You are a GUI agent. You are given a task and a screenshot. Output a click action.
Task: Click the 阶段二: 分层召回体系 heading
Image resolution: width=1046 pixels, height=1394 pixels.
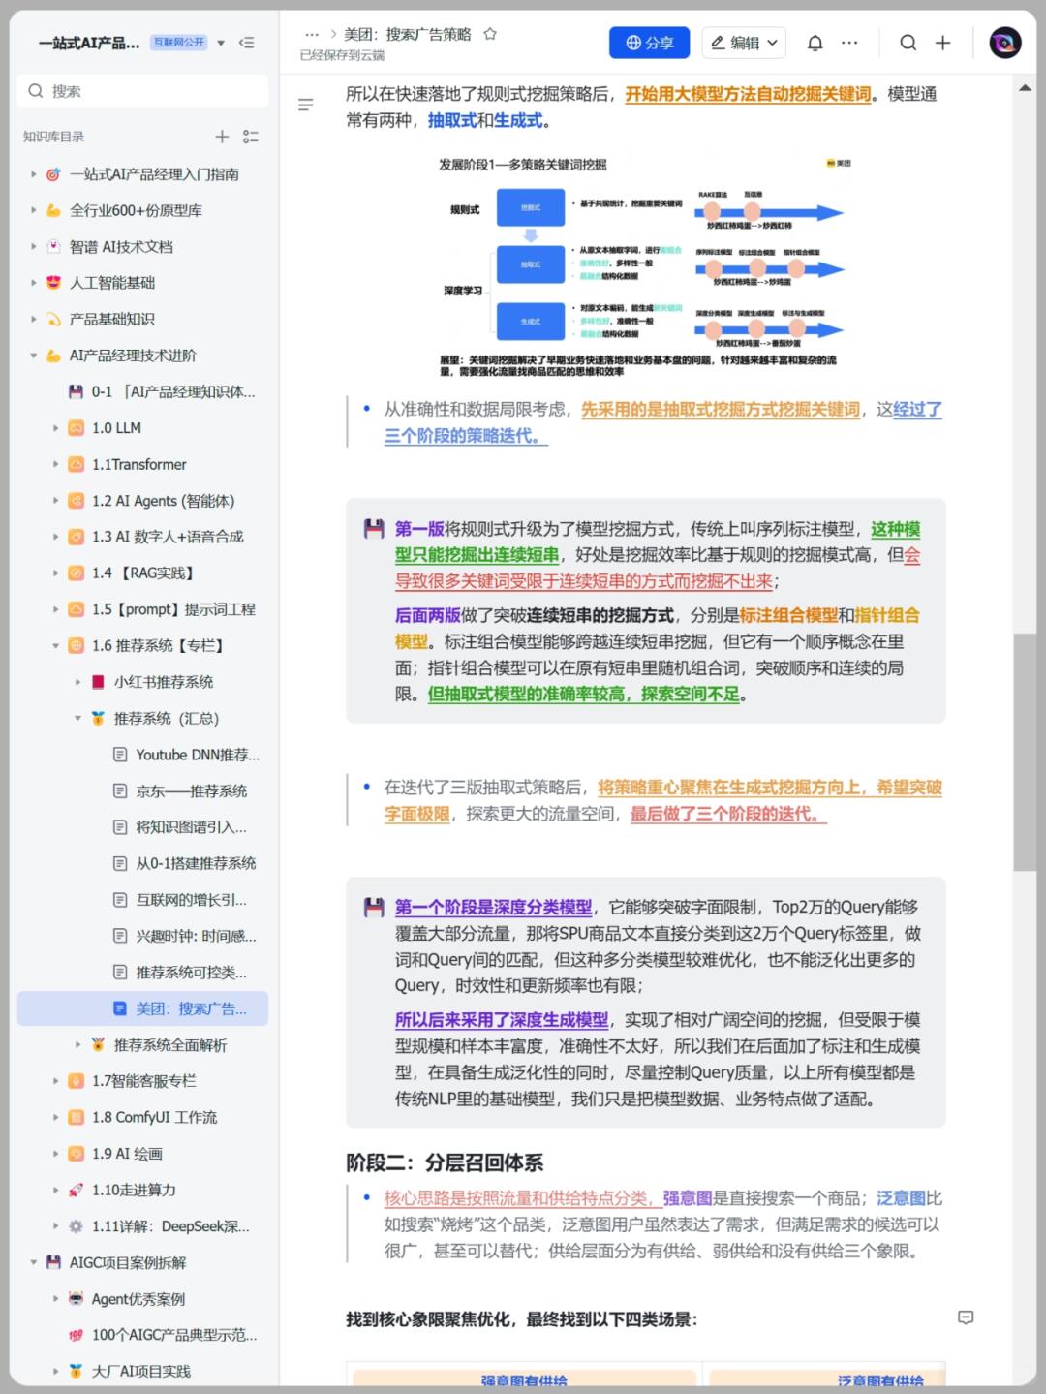click(445, 1162)
